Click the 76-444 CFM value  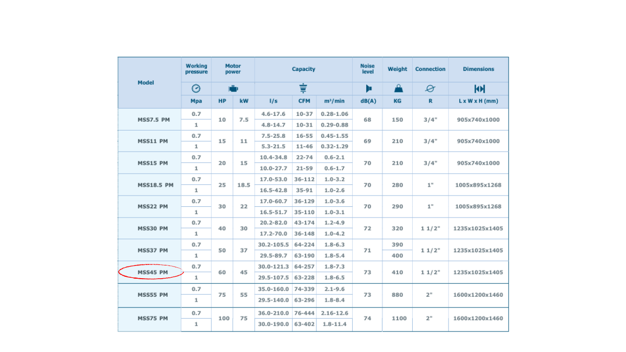click(304, 313)
